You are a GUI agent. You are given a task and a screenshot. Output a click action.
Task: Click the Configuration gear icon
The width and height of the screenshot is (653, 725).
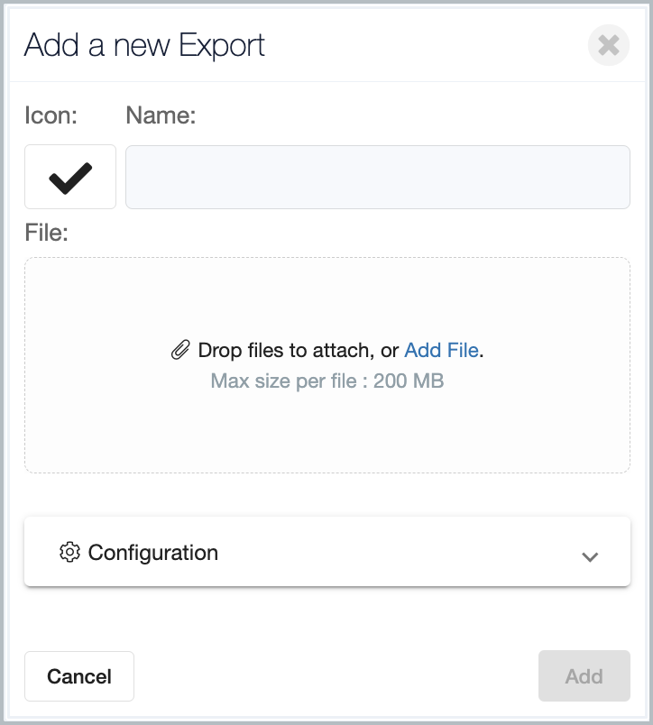(69, 552)
